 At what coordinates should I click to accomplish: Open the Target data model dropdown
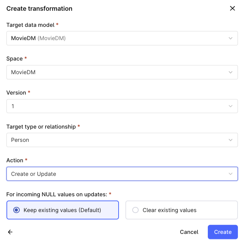click(122, 38)
